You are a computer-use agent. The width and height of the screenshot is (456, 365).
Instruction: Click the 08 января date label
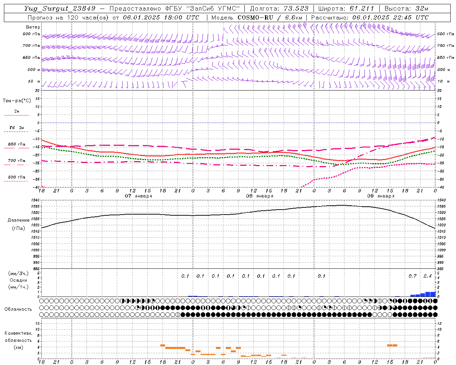pyautogui.click(x=260, y=196)
